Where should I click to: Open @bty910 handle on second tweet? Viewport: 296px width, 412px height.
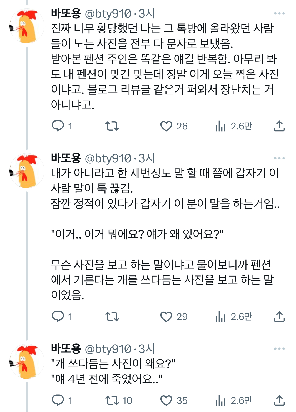tap(108, 158)
